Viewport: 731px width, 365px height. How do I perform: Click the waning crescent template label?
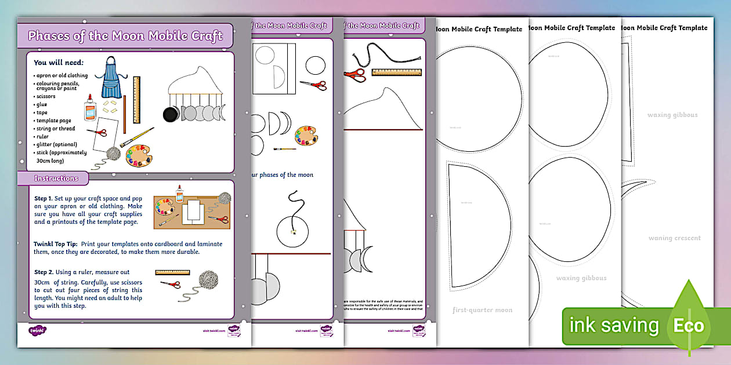point(675,238)
